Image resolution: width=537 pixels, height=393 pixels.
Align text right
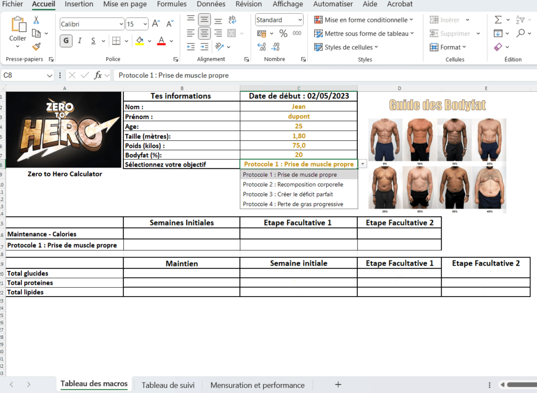click(218, 33)
